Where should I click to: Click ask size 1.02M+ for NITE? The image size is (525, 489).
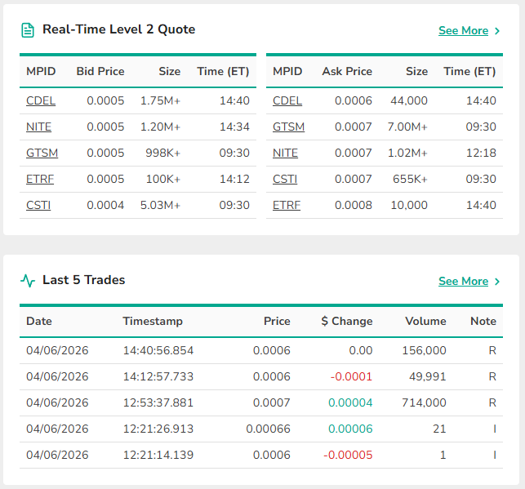pyautogui.click(x=407, y=153)
